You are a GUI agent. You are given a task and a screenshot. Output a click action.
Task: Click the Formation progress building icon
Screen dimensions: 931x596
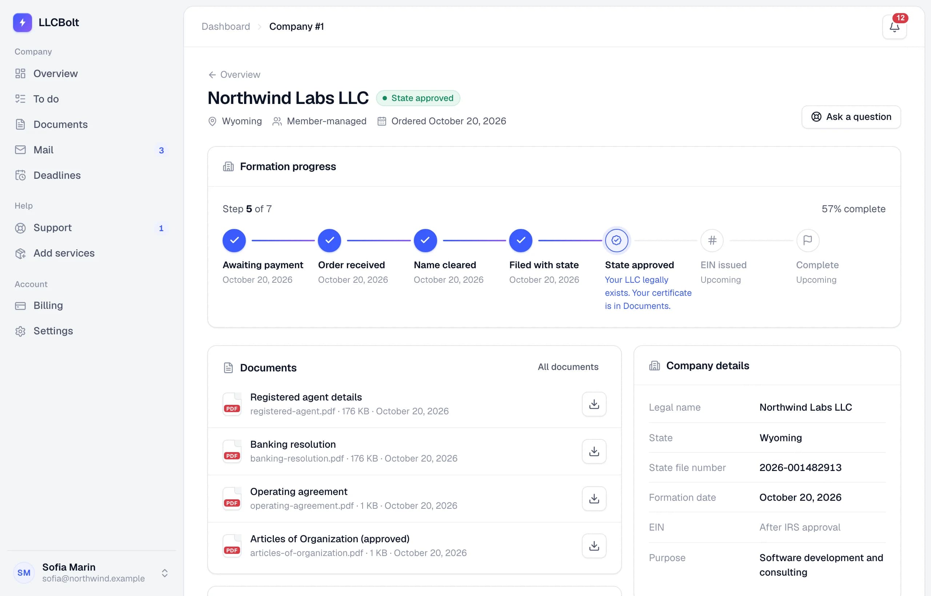228,166
